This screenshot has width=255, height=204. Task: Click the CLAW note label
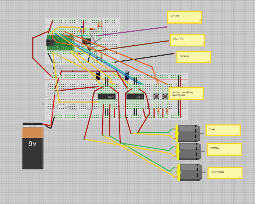click(x=223, y=130)
